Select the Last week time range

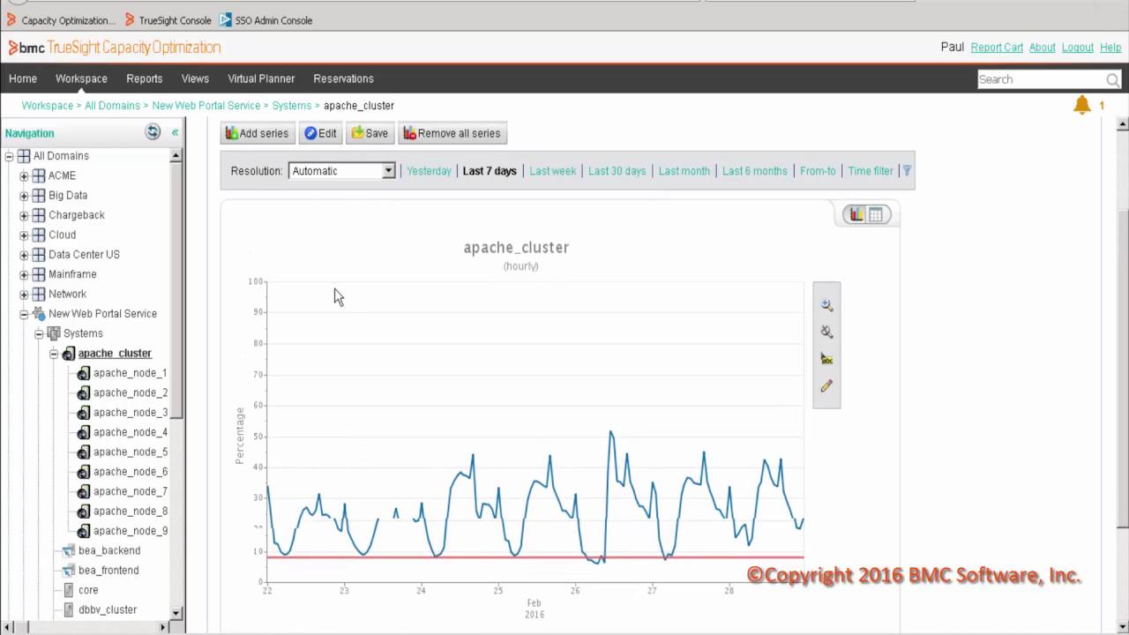pos(552,171)
